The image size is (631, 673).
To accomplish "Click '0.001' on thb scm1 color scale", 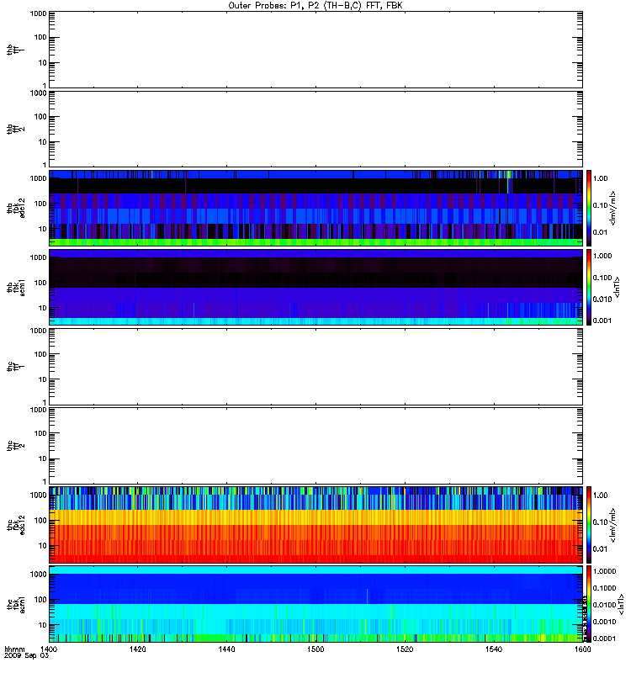I will click(602, 321).
